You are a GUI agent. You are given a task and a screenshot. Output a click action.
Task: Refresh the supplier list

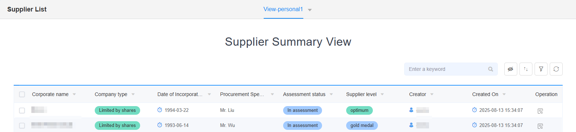[556, 69]
